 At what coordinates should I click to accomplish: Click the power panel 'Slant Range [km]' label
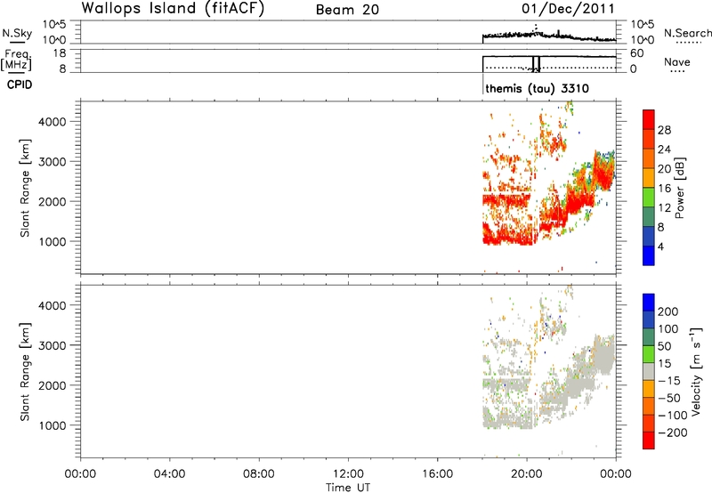click(25, 188)
